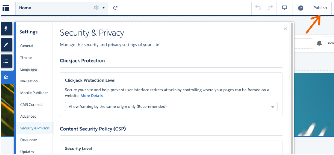The width and height of the screenshot is (334, 155).
Task: Open the Components lightning bolt panel
Action: coord(6,29)
